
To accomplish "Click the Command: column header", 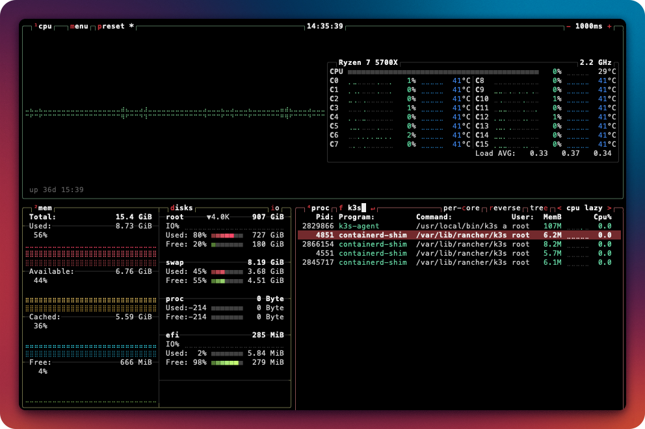I will pyautogui.click(x=434, y=217).
